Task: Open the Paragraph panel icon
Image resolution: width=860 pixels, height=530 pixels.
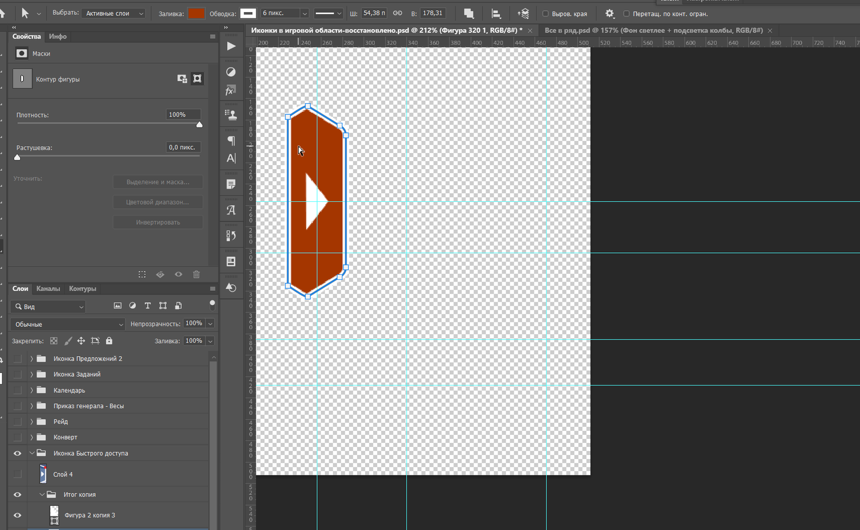Action: click(231, 141)
